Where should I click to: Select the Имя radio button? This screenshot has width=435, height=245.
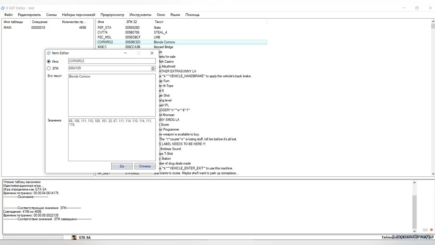click(49, 61)
